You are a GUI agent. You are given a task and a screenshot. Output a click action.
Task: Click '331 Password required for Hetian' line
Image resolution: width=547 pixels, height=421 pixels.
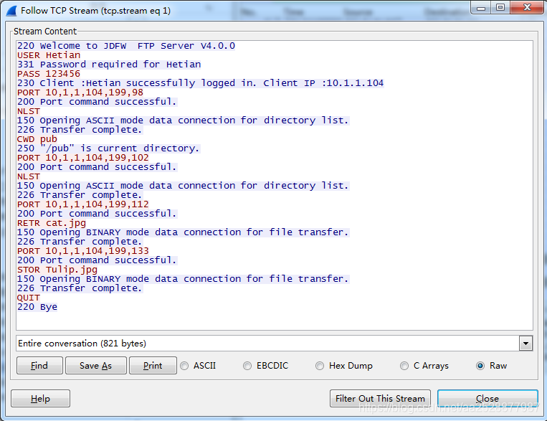[109, 65]
